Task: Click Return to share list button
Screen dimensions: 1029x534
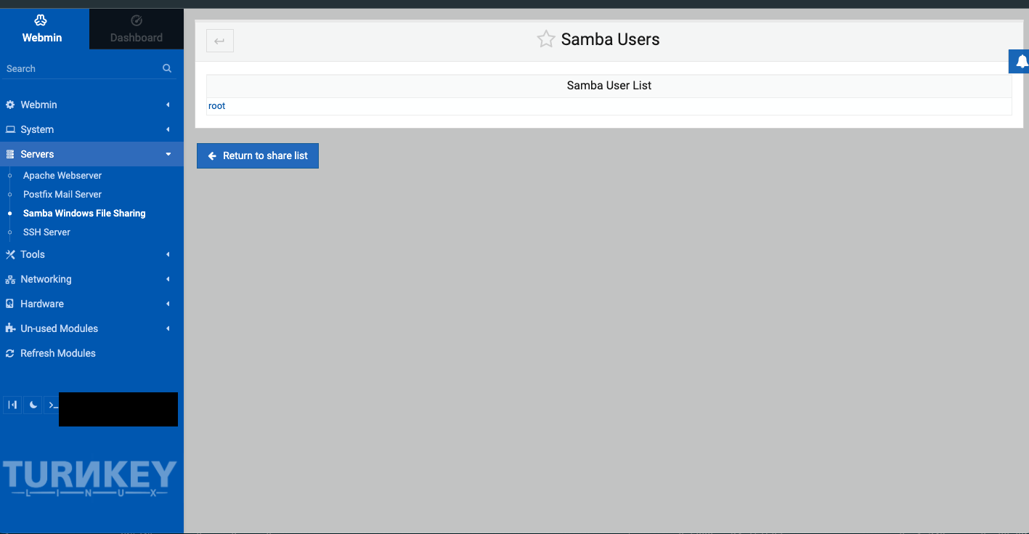Action: (x=258, y=155)
